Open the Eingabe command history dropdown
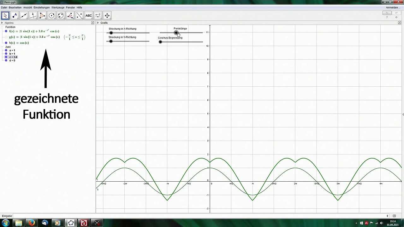The height and width of the screenshot is (227, 404). pyautogui.click(x=387, y=216)
